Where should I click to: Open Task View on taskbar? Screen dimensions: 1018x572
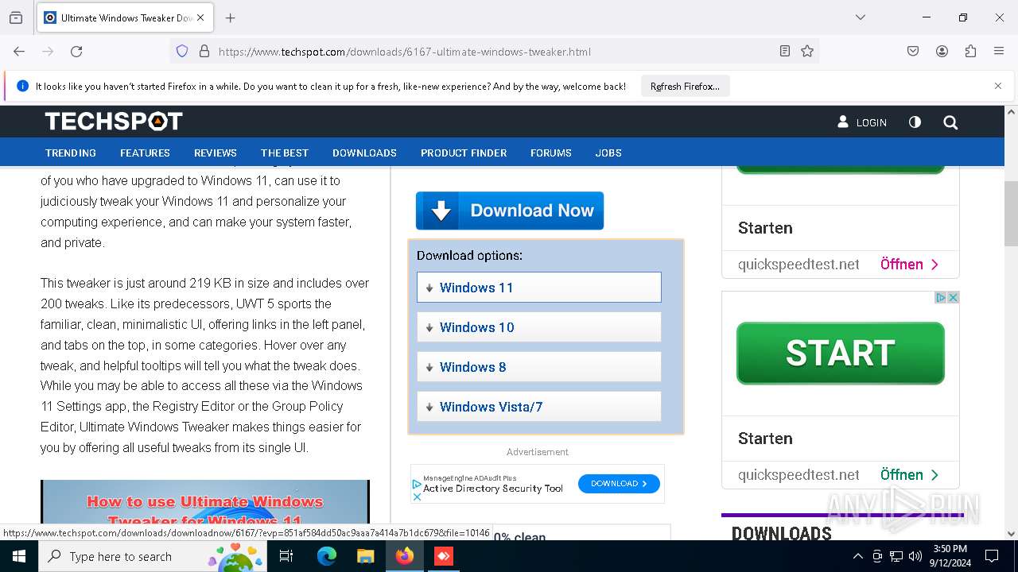286,556
